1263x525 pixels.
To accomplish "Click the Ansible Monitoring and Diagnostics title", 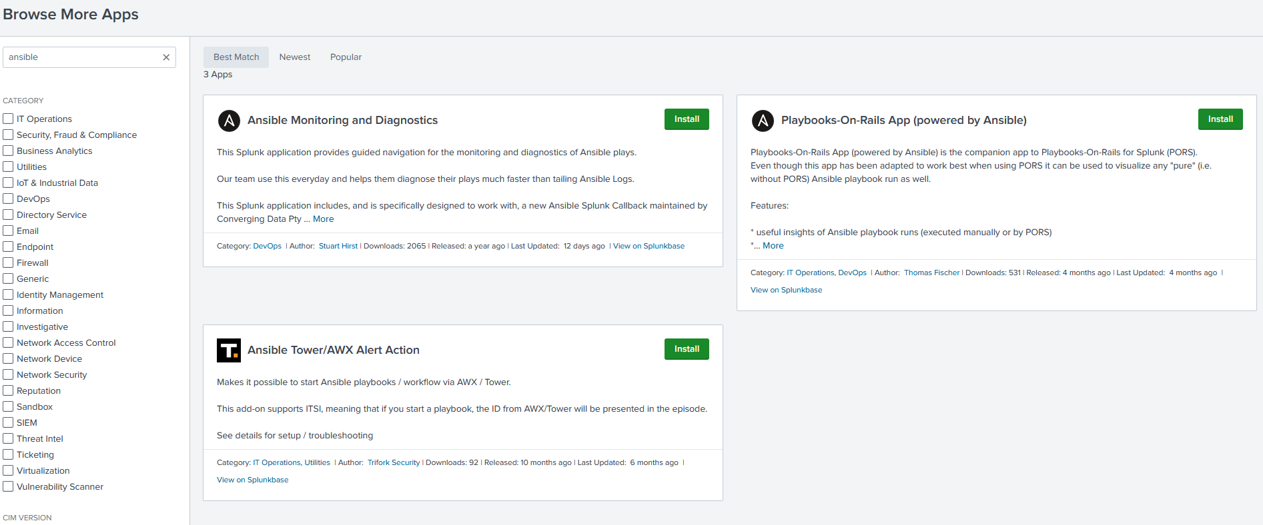I will [x=342, y=121].
